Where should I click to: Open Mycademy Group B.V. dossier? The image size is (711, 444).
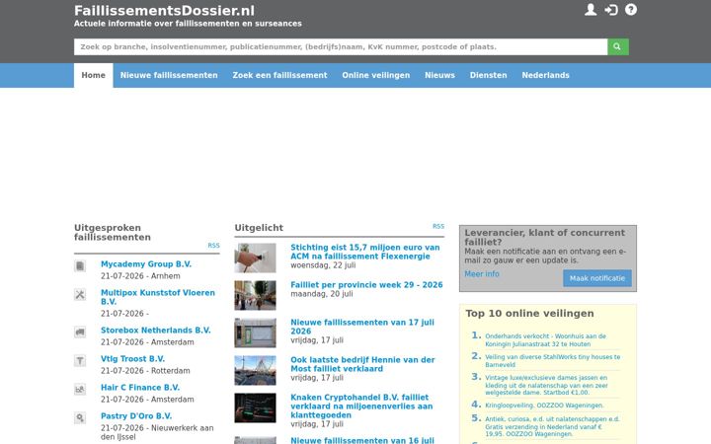[x=146, y=264]
